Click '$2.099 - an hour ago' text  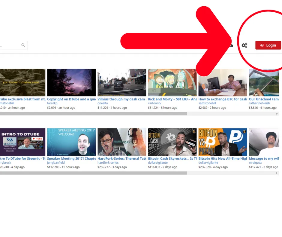tap(61, 108)
